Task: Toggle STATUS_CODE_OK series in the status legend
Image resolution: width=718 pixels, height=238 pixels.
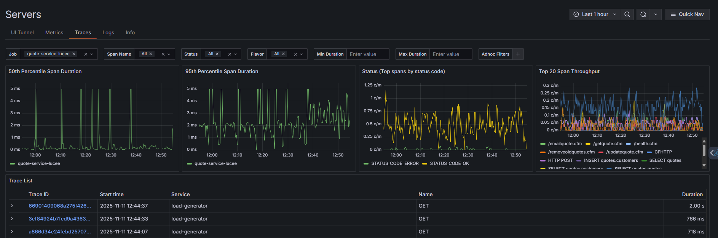Action: pyautogui.click(x=449, y=163)
